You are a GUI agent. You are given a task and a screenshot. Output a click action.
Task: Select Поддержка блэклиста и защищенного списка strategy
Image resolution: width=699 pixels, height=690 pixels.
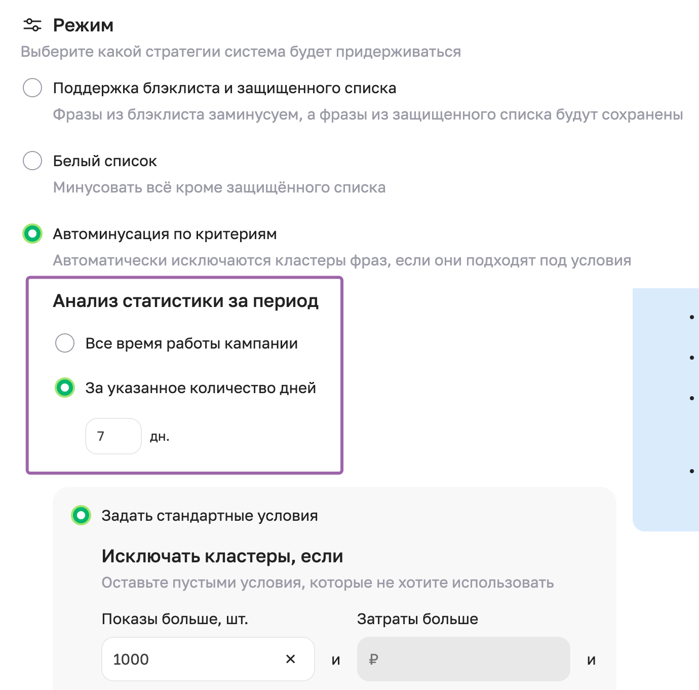point(32,88)
